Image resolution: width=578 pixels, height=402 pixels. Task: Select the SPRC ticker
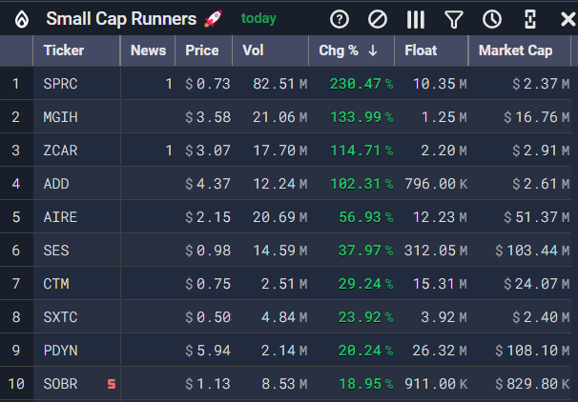click(60, 84)
